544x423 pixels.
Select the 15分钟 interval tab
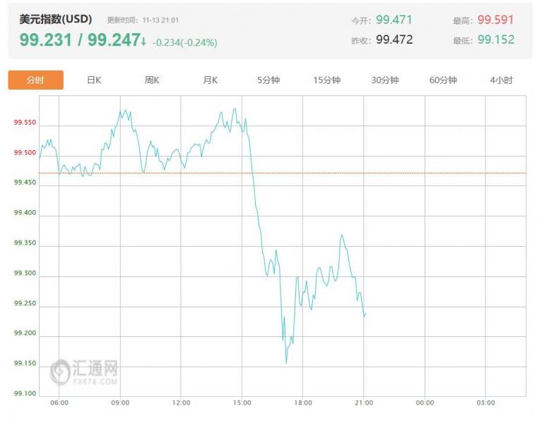point(326,80)
